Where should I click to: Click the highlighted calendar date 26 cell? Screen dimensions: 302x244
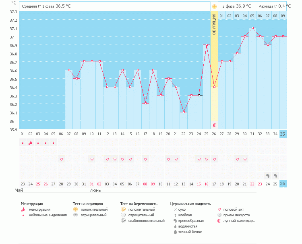tap(283, 184)
